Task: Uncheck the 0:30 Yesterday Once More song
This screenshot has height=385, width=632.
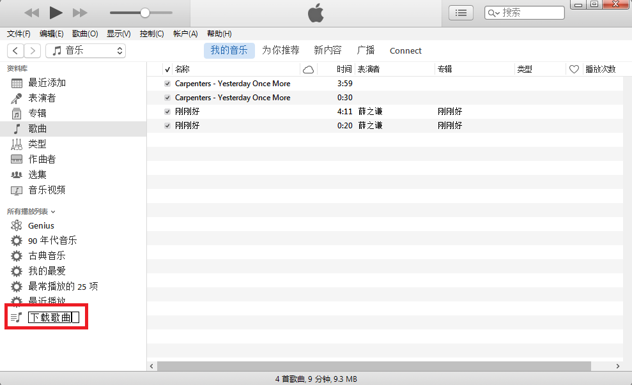Action: click(x=167, y=98)
